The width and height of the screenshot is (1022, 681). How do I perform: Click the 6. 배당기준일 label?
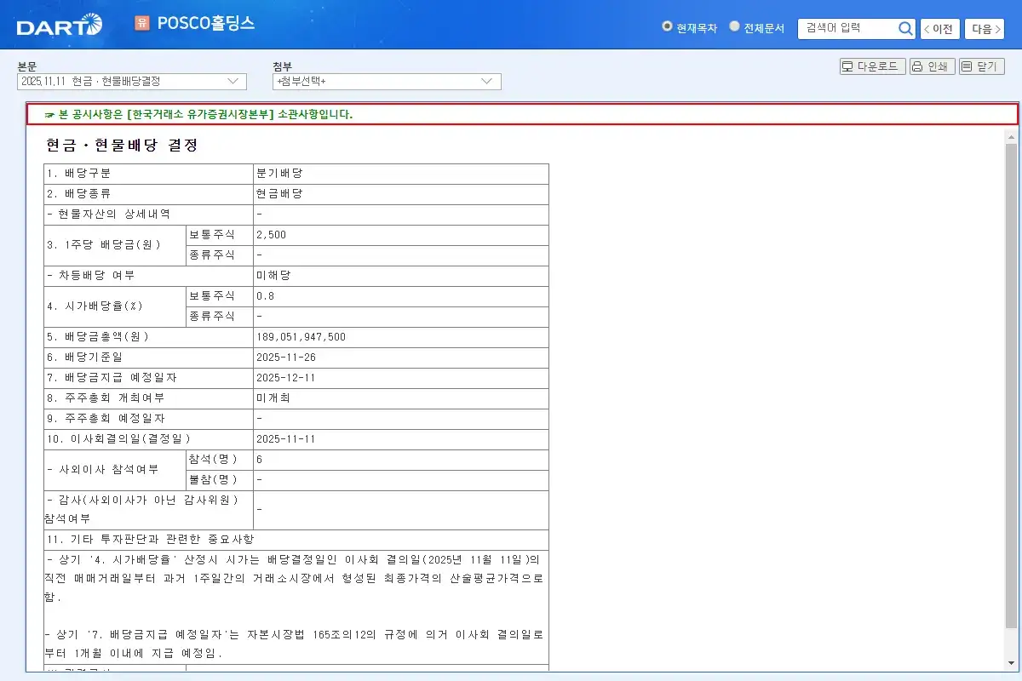click(85, 358)
